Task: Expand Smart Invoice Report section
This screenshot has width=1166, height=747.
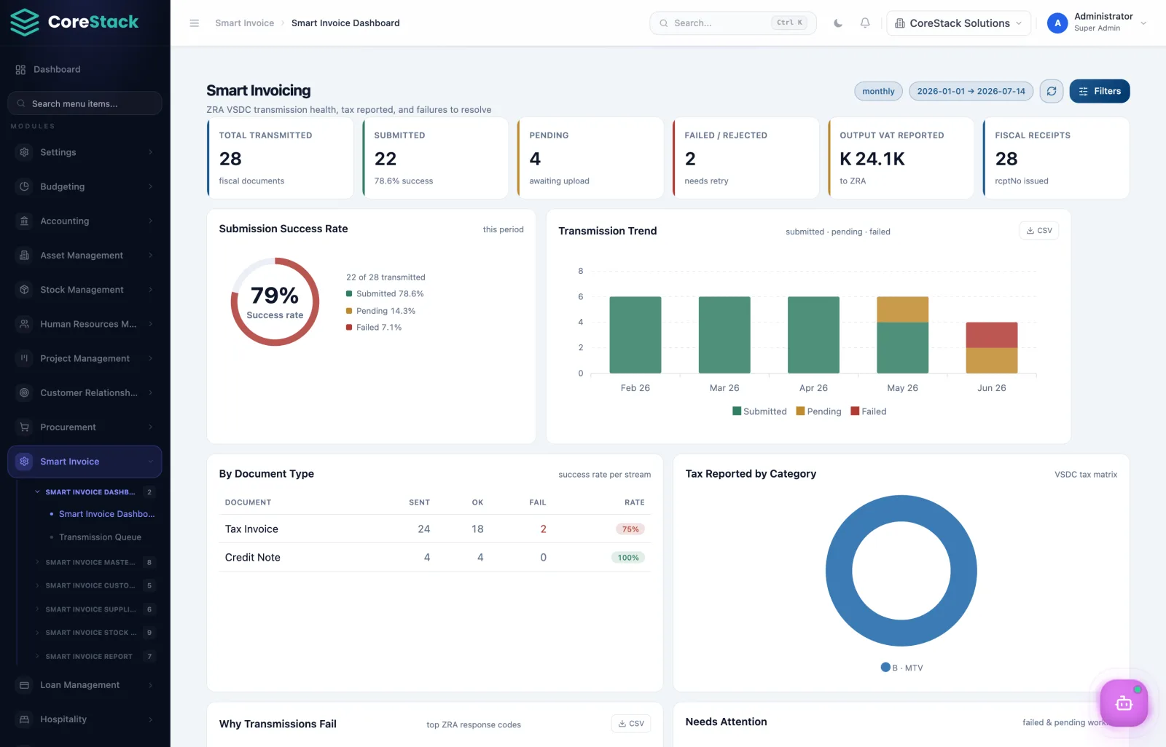Action: point(94,657)
